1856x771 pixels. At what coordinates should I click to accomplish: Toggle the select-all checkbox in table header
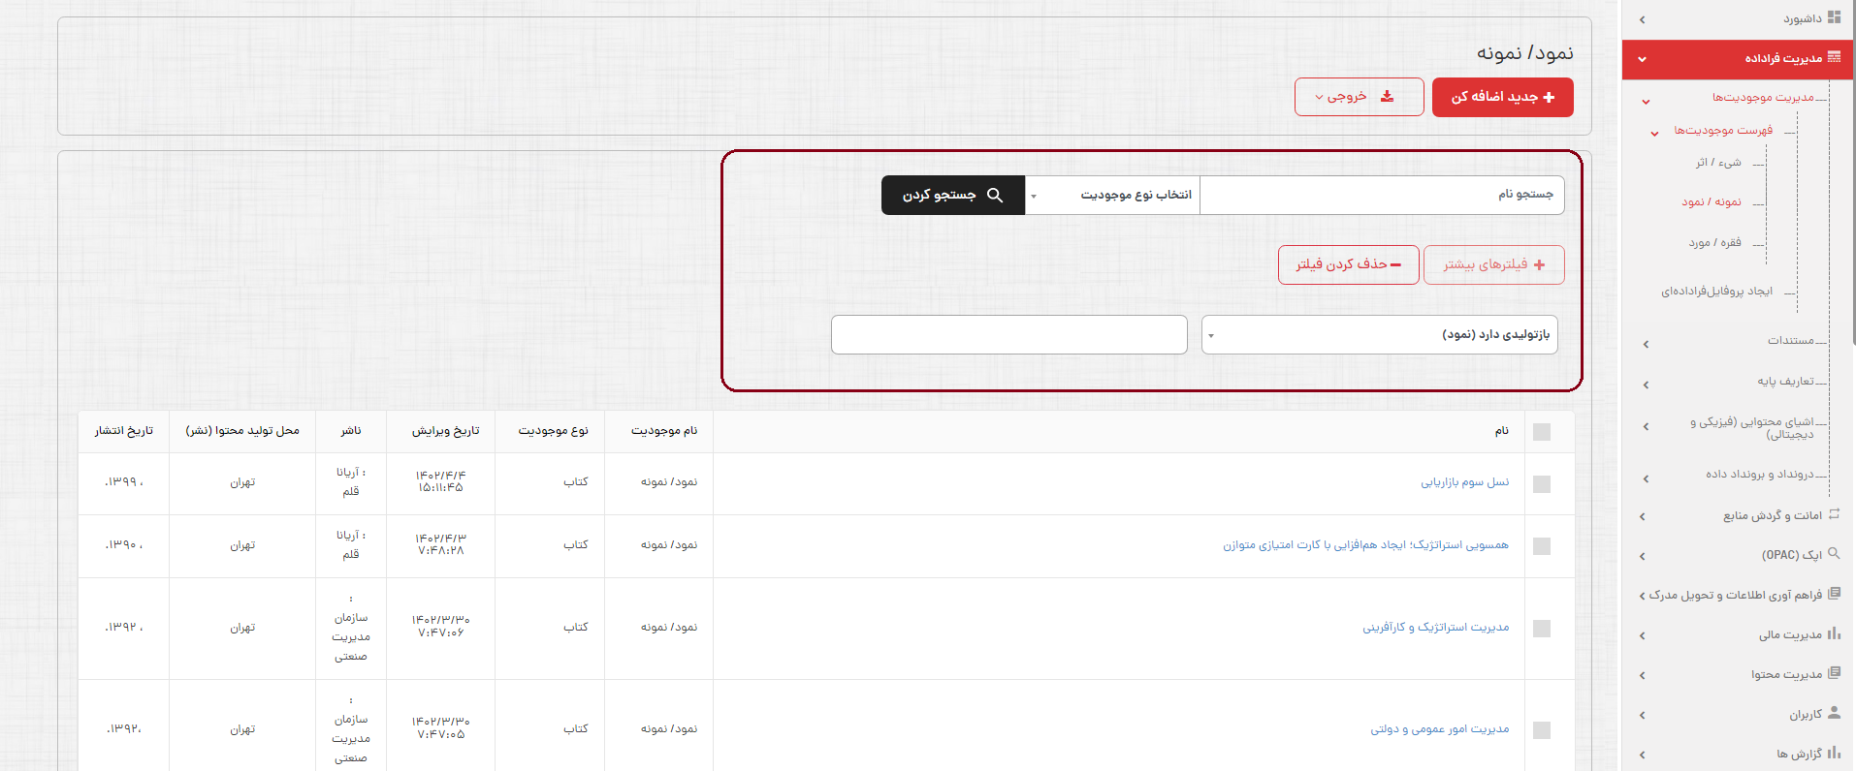[1542, 432]
